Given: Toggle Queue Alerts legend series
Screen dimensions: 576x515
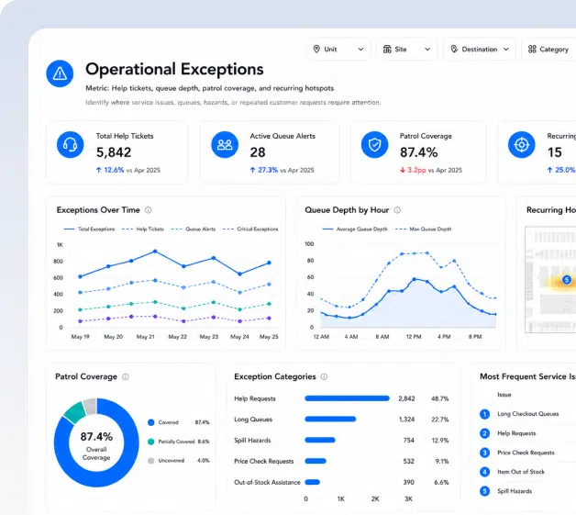Looking at the screenshot, I should (x=194, y=229).
